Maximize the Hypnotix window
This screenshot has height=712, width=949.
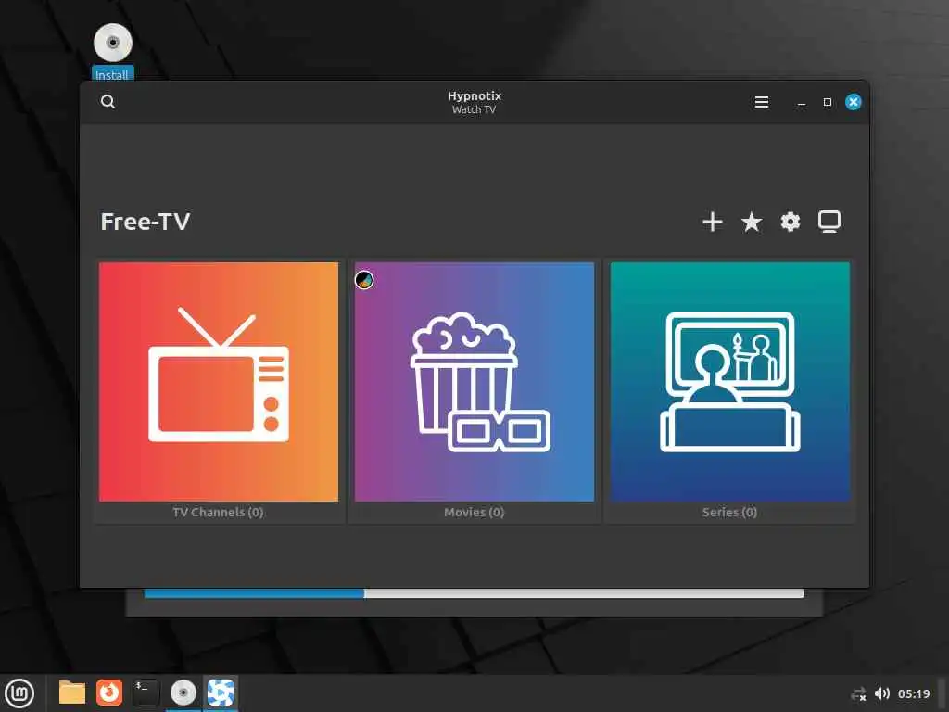[x=828, y=102]
